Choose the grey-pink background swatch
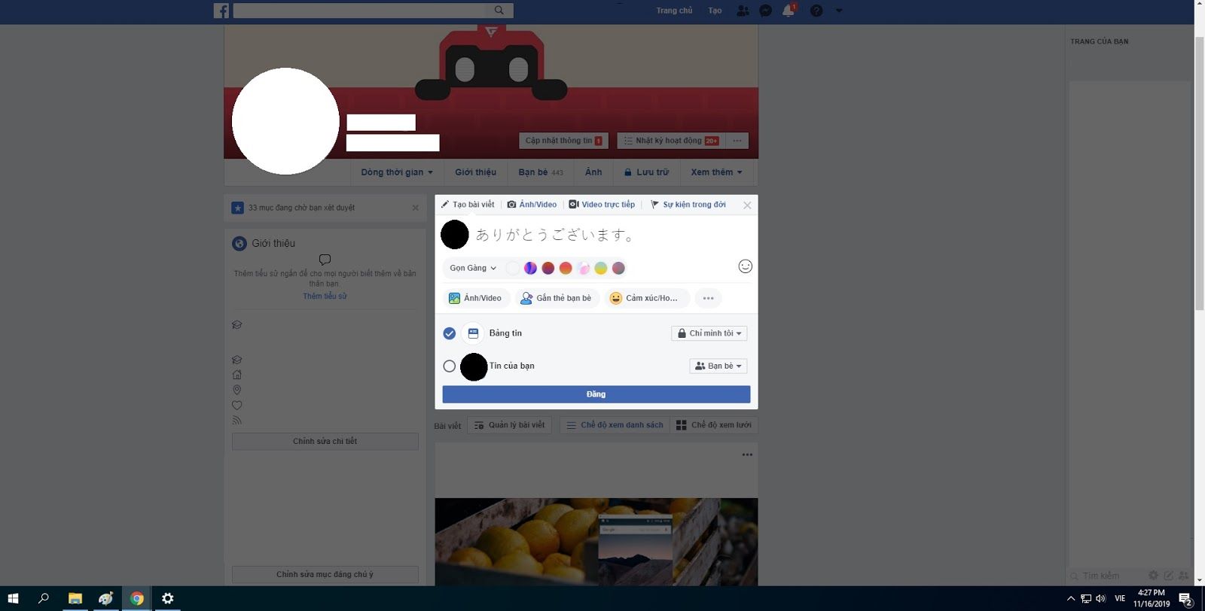1205x611 pixels. click(x=618, y=268)
